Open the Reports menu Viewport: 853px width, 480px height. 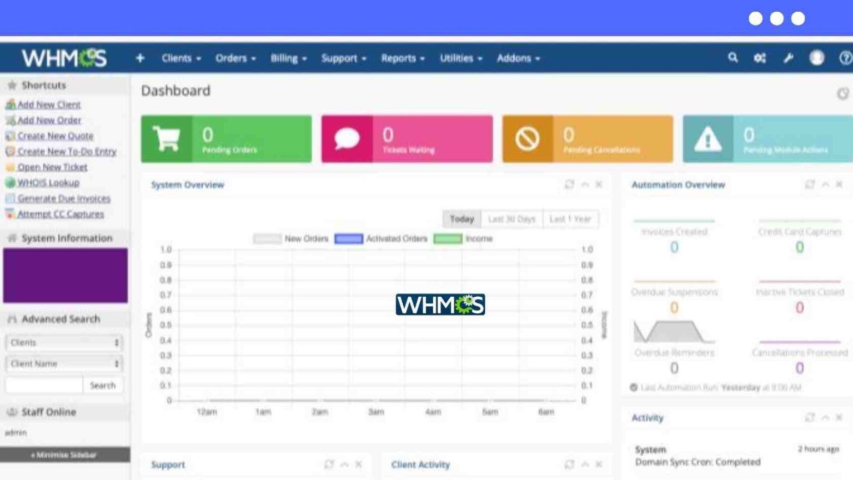coord(403,58)
